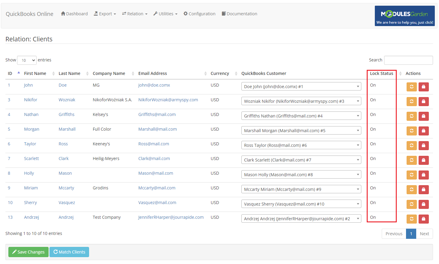Screen dimensions: 439x264
Task: Sort table by ID column
Action: tap(13, 73)
